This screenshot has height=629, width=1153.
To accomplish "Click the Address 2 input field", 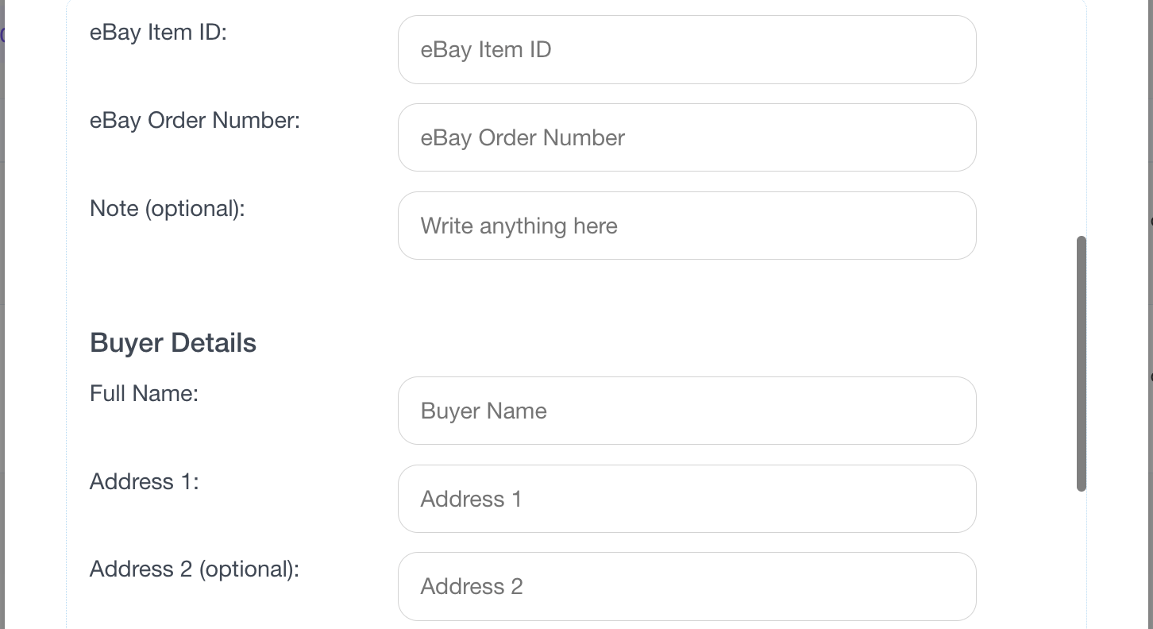I will click(x=687, y=586).
